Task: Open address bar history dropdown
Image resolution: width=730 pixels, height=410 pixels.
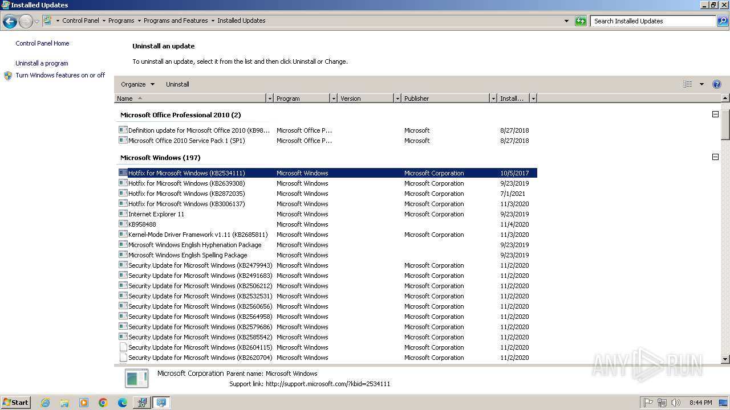Action: (x=566, y=21)
